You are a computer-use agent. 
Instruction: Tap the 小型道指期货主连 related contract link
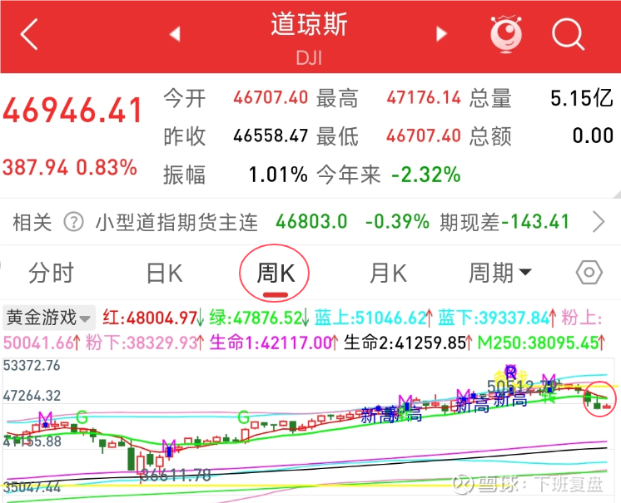(176, 222)
